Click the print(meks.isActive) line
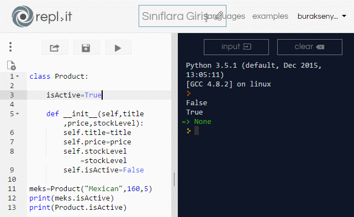The image size is (354, 217). tap(72, 198)
